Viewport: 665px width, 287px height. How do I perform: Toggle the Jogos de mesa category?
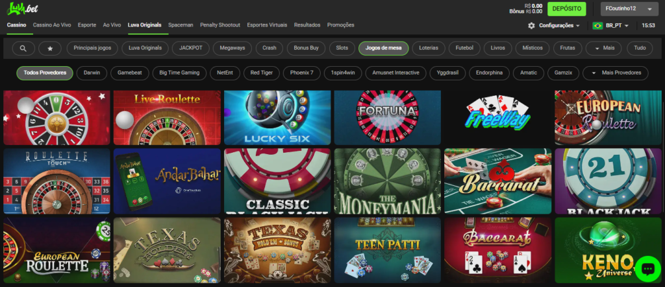(383, 49)
